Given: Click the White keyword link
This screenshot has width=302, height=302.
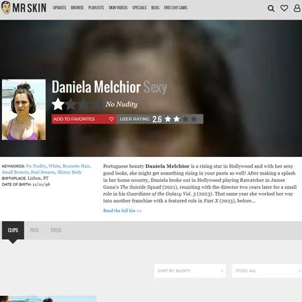Looking at the screenshot, I should [54, 166].
